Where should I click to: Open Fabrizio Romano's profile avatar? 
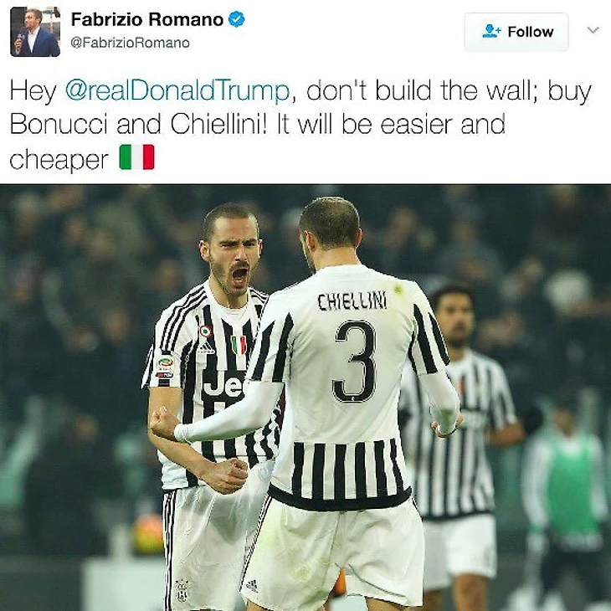click(x=35, y=32)
